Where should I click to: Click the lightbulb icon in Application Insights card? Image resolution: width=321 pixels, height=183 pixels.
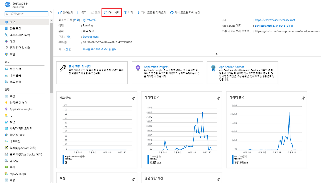click(138, 68)
